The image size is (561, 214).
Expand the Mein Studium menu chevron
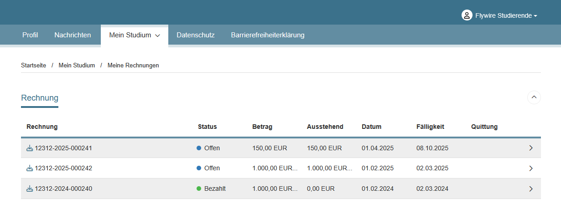coord(157,35)
